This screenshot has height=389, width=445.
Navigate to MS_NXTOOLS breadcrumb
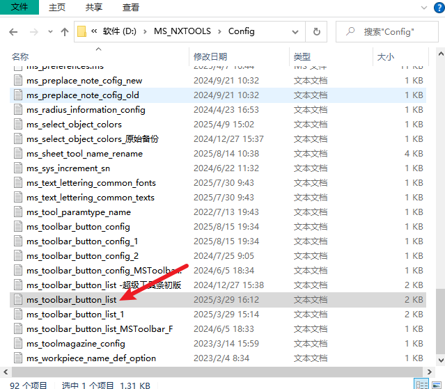(182, 31)
